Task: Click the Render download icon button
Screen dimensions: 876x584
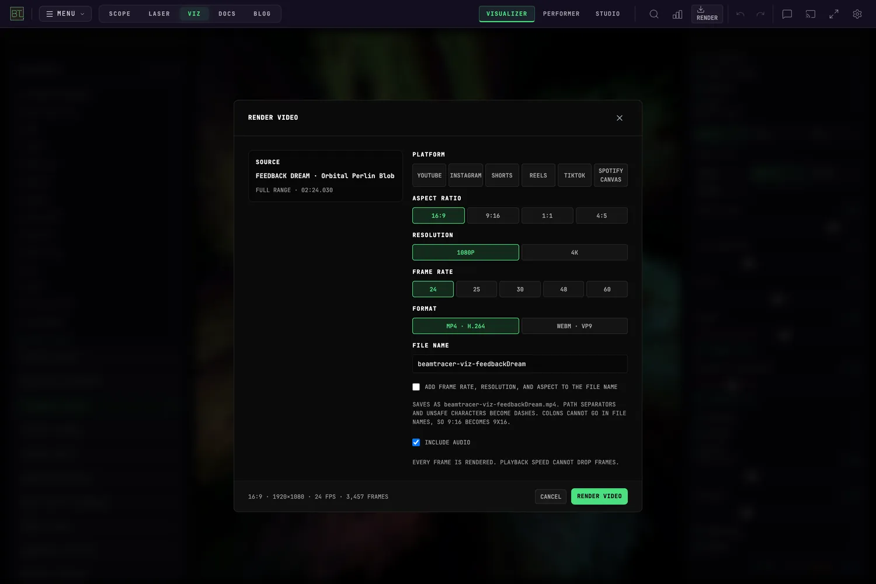Action: pos(707,14)
